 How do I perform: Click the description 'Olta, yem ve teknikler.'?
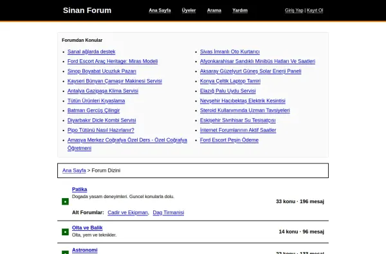(95, 235)
